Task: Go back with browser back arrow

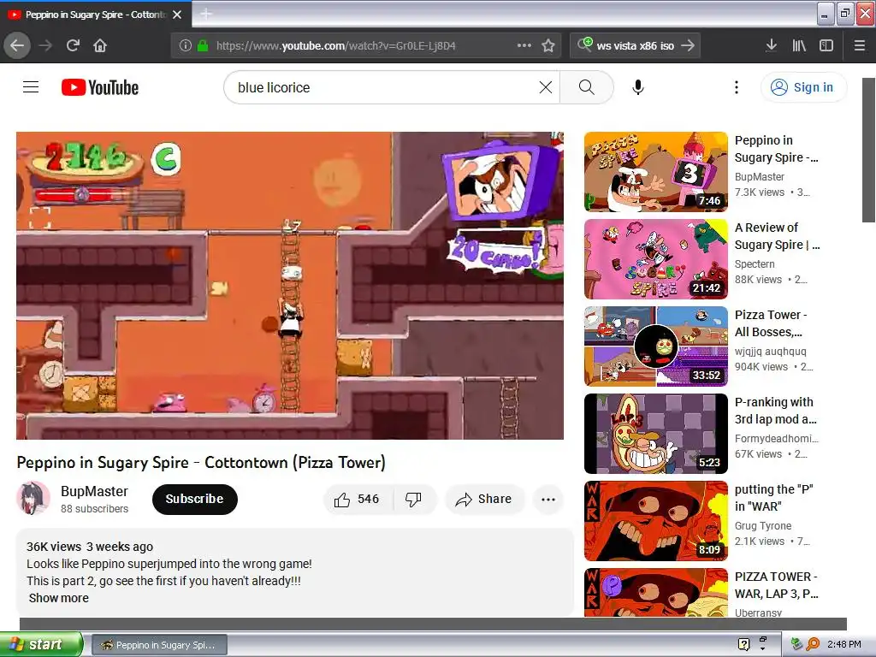Action: [17, 45]
